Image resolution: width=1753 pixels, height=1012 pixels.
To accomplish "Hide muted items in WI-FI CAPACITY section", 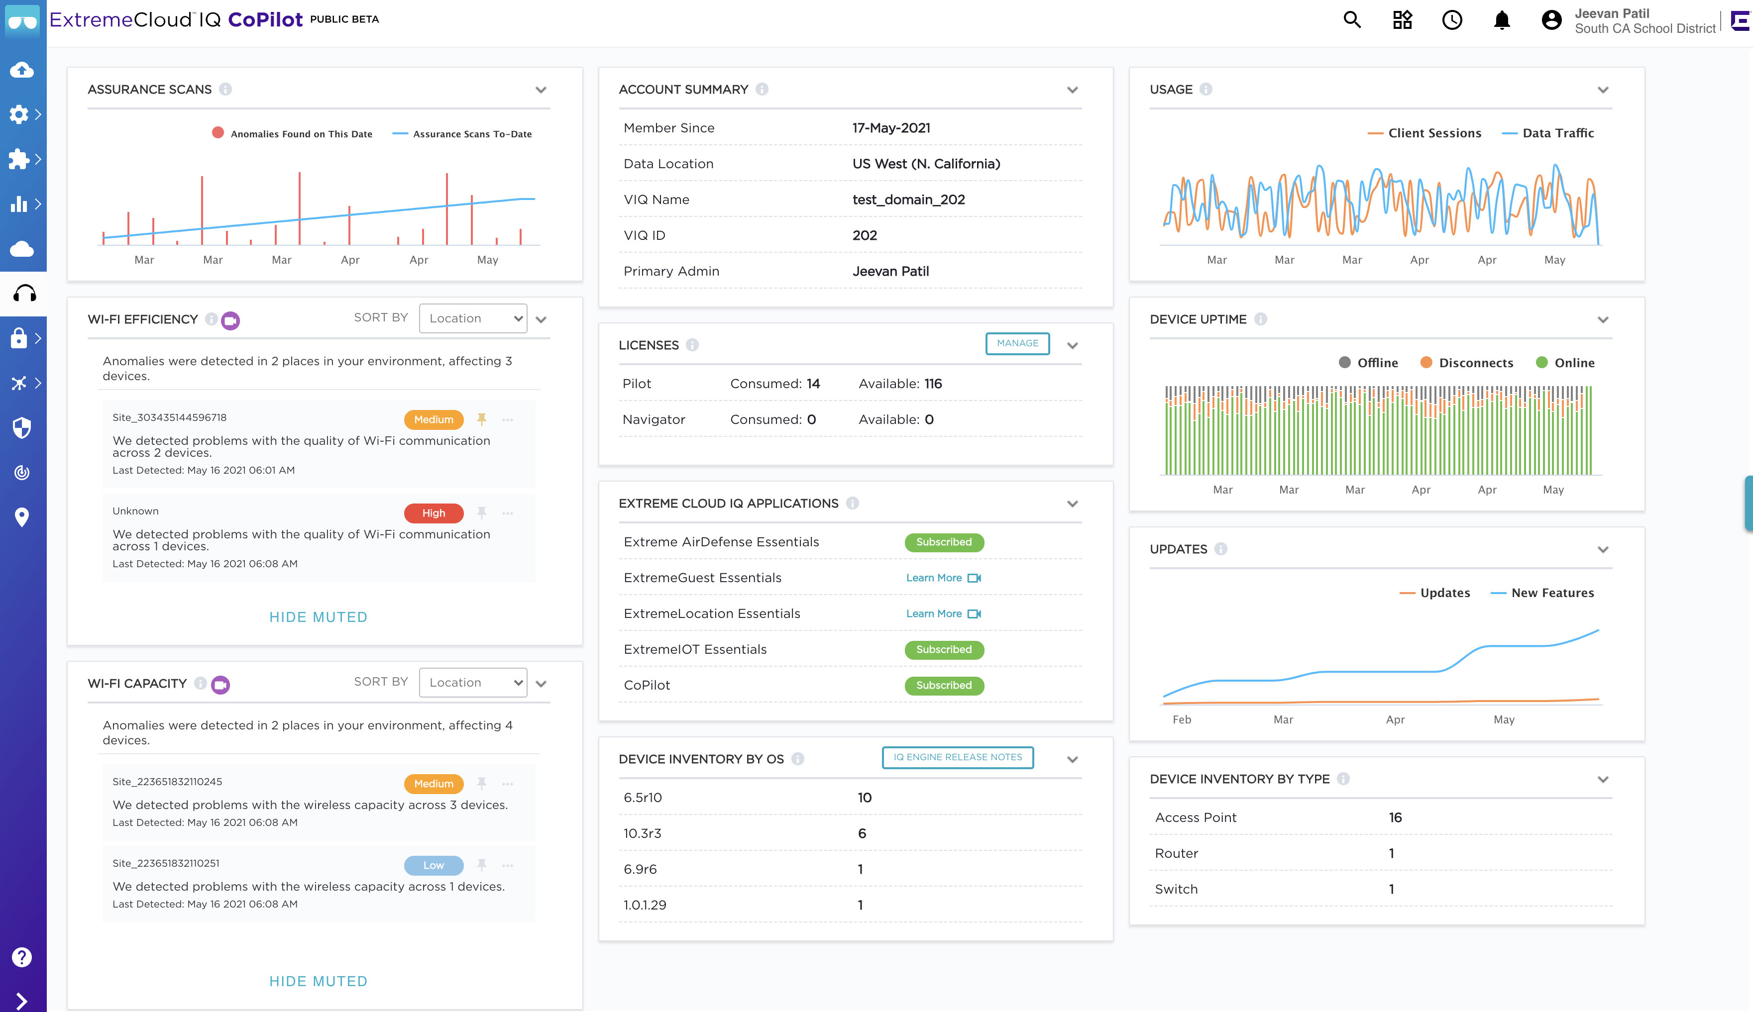I will [318, 981].
